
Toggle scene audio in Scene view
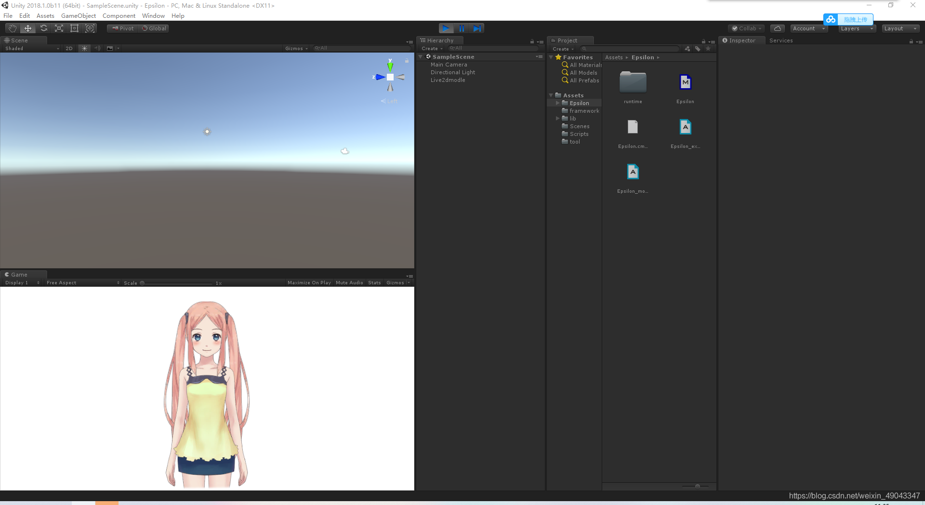97,49
